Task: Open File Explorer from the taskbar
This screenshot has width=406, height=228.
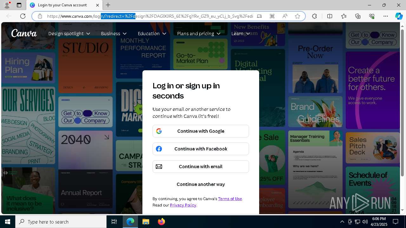Action: pyautogui.click(x=146, y=222)
